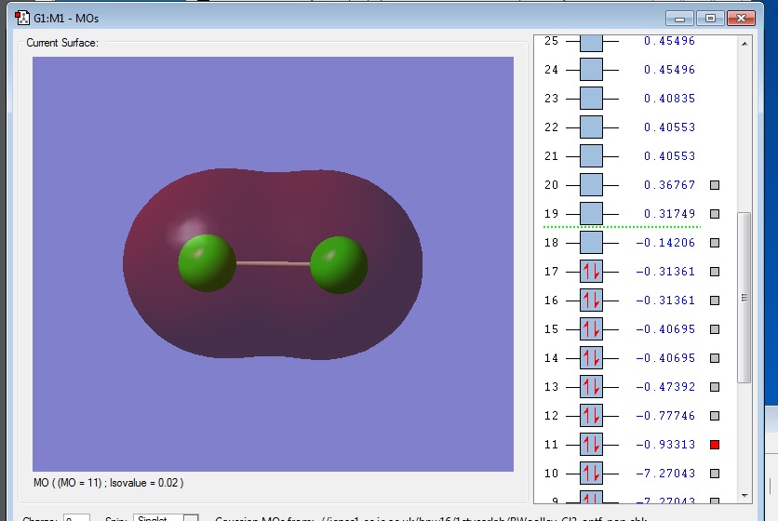Toggle the surface marker beside MO 16
778x521 pixels.
(715, 301)
